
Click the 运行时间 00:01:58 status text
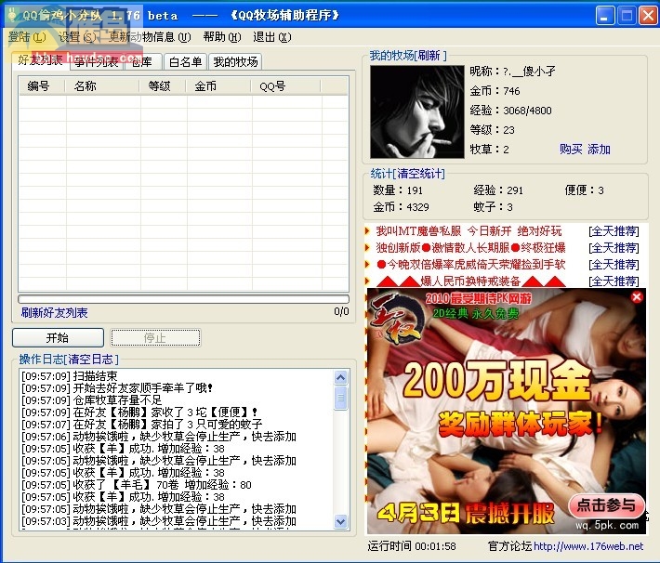point(412,546)
